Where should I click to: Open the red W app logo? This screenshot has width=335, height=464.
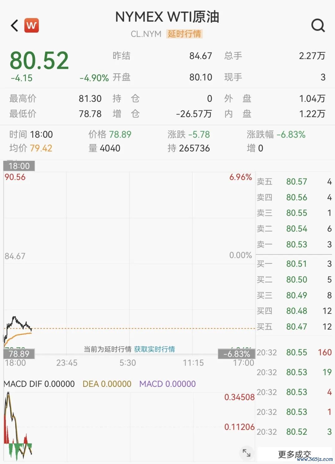(x=32, y=25)
